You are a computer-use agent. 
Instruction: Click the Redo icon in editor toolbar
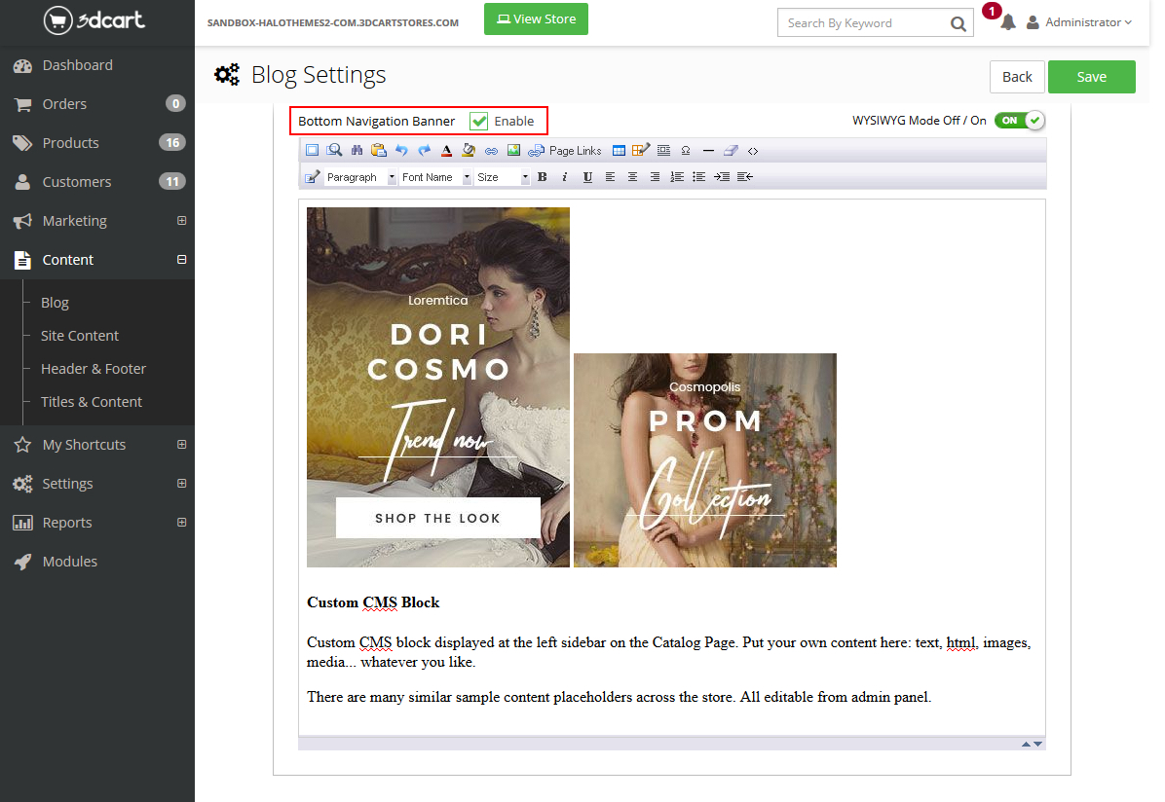coord(424,151)
